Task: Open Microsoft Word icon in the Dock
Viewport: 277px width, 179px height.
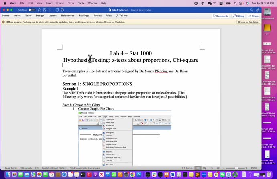Action: pyautogui.click(x=173, y=175)
